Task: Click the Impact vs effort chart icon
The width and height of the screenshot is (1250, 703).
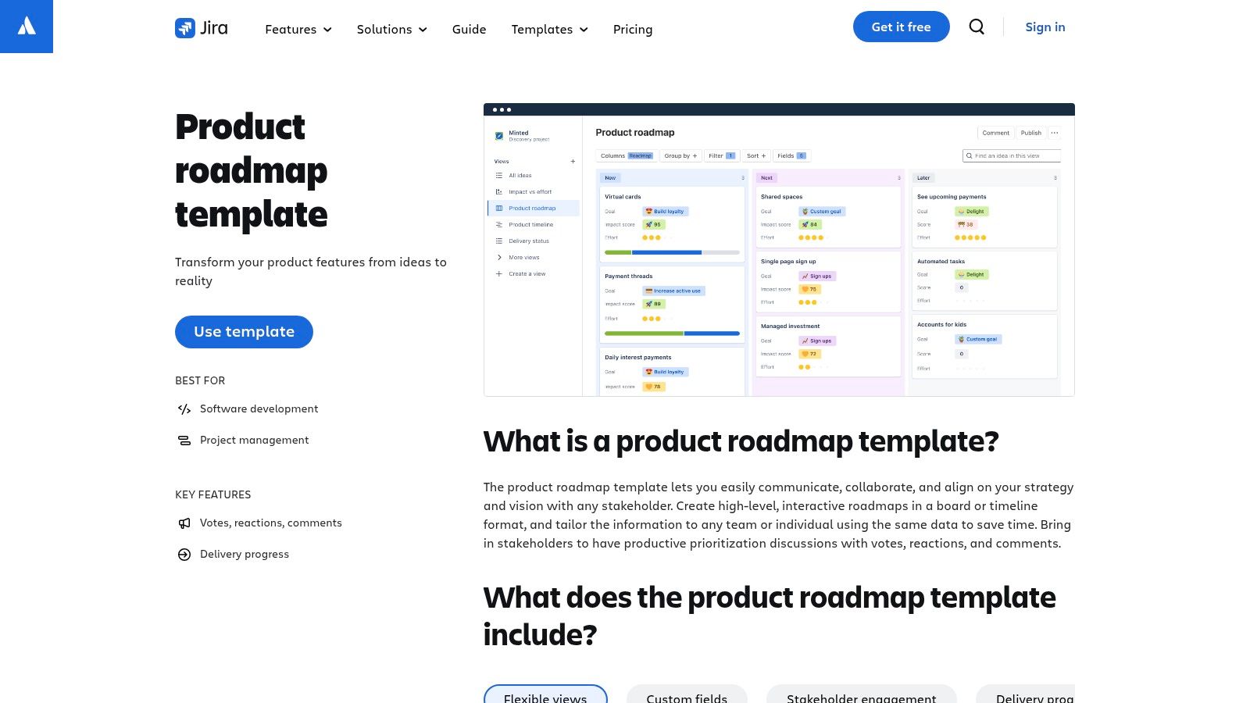Action: pyautogui.click(x=499, y=191)
